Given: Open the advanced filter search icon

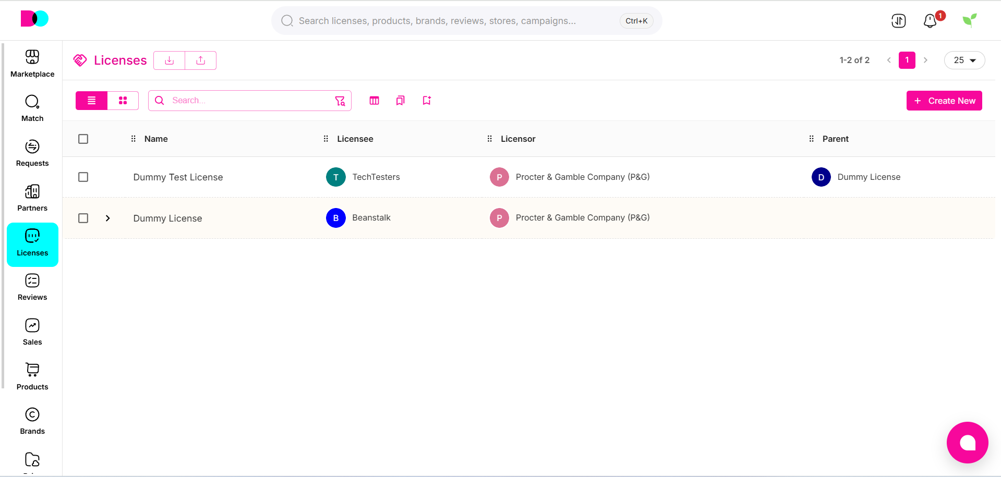Looking at the screenshot, I should point(340,101).
